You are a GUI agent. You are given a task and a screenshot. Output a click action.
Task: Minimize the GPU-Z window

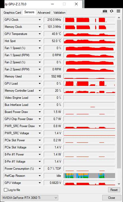(x=52, y=4)
